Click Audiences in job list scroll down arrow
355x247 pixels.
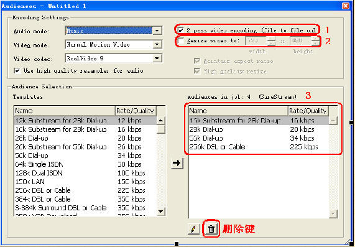click(x=333, y=214)
